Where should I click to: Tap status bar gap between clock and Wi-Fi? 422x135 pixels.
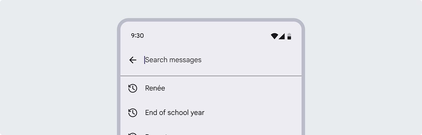tap(207, 36)
